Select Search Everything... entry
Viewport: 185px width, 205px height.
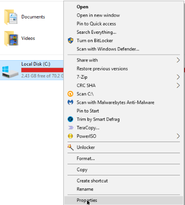click(124, 32)
